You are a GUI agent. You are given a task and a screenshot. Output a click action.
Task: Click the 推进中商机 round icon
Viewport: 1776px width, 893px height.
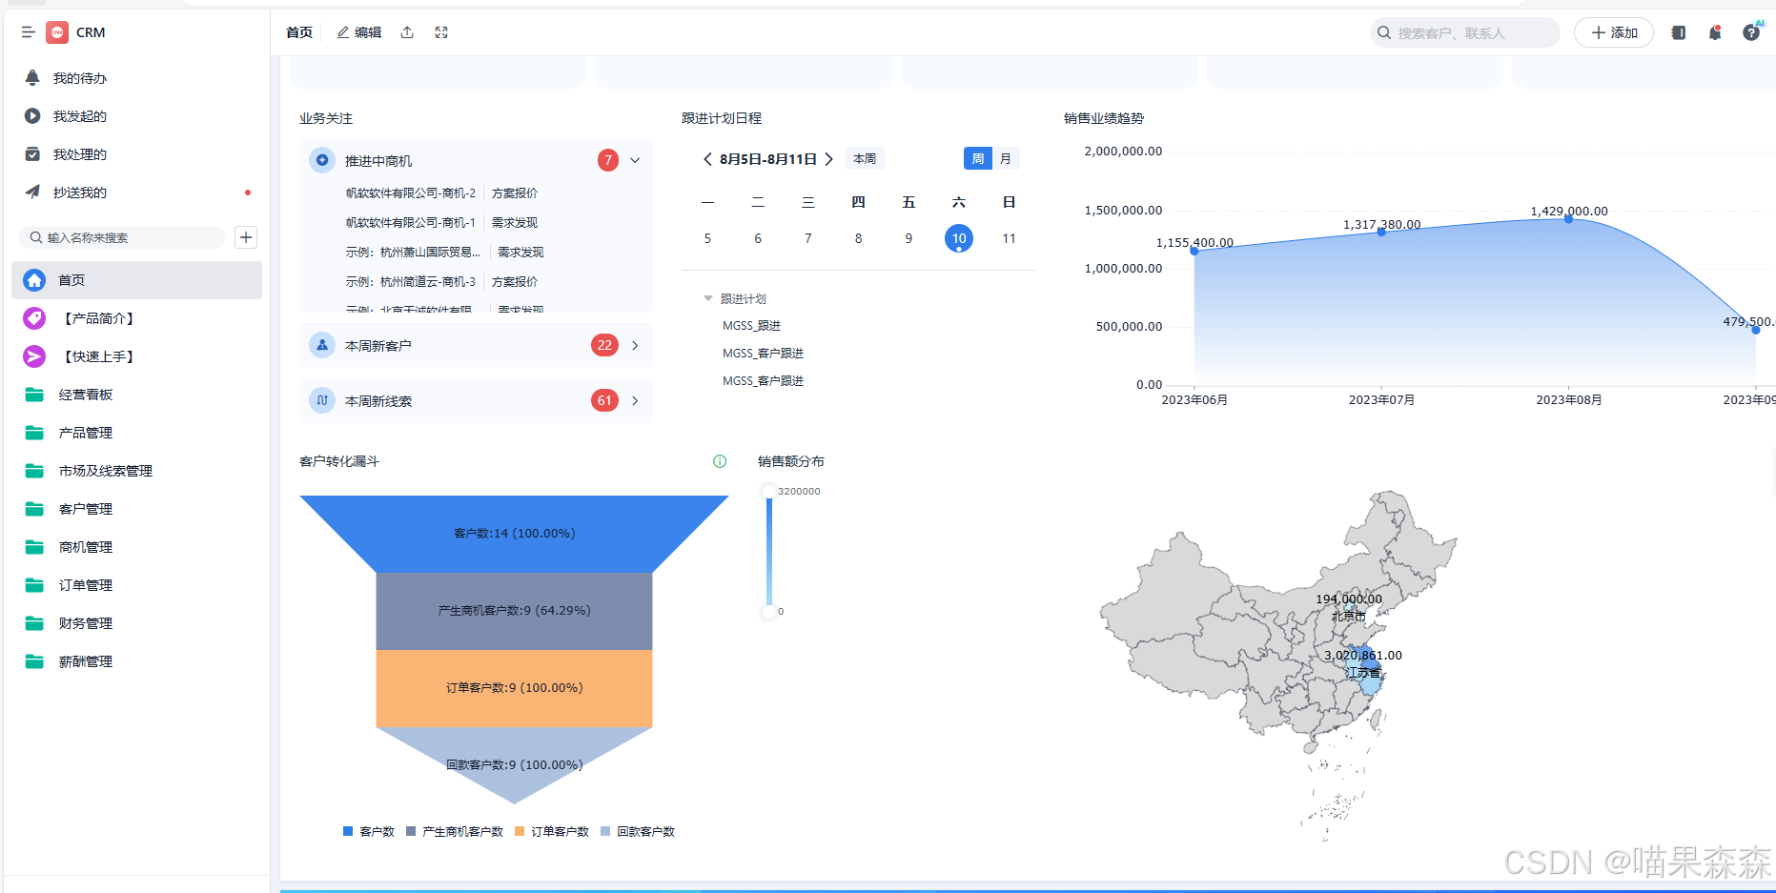pos(322,160)
